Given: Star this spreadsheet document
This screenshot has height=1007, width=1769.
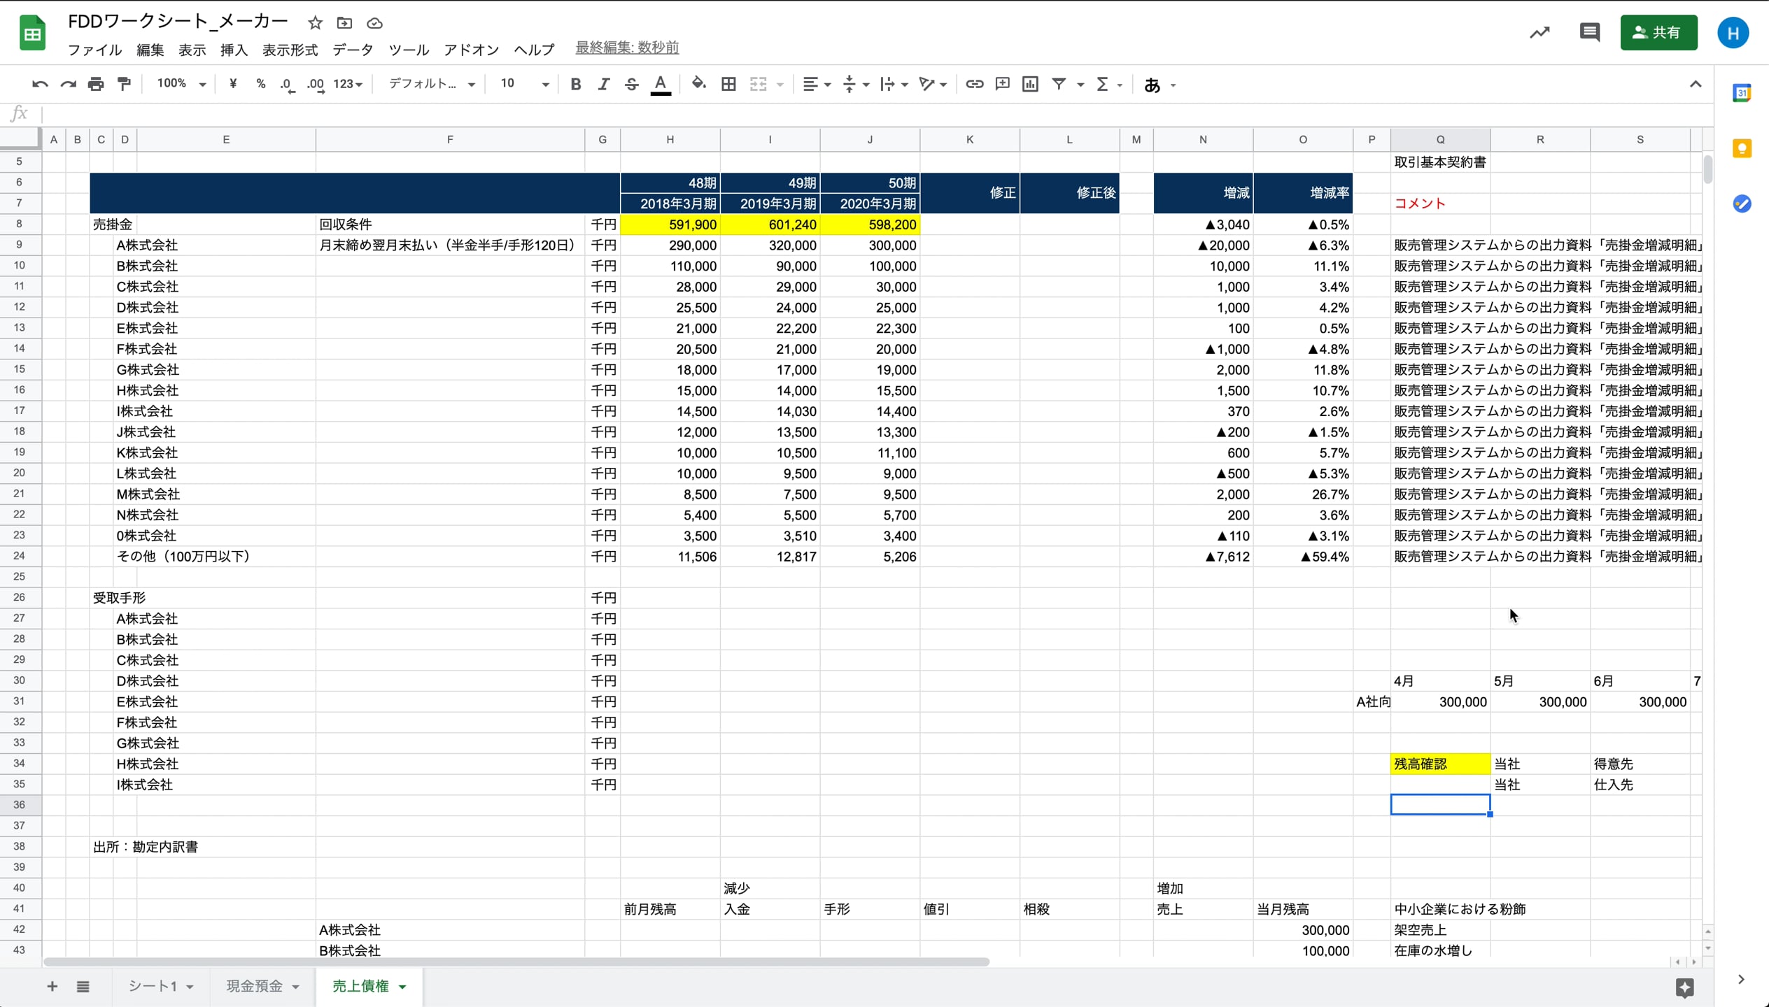Looking at the screenshot, I should tap(315, 23).
